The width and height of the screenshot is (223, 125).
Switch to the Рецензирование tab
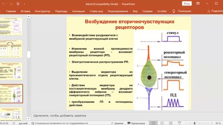click(x=118, y=11)
